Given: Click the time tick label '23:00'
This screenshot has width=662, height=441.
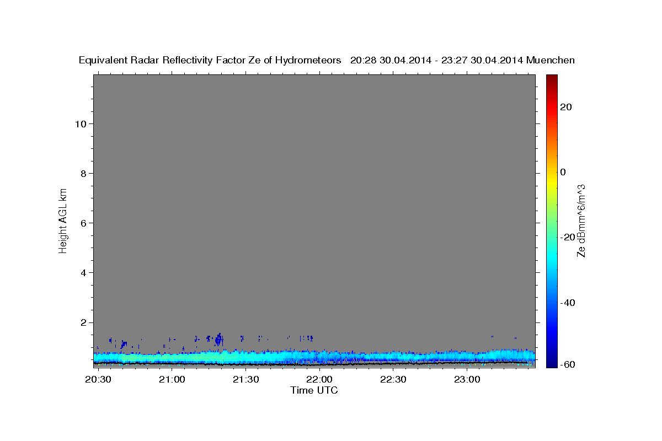Looking at the screenshot, I should [x=466, y=380].
